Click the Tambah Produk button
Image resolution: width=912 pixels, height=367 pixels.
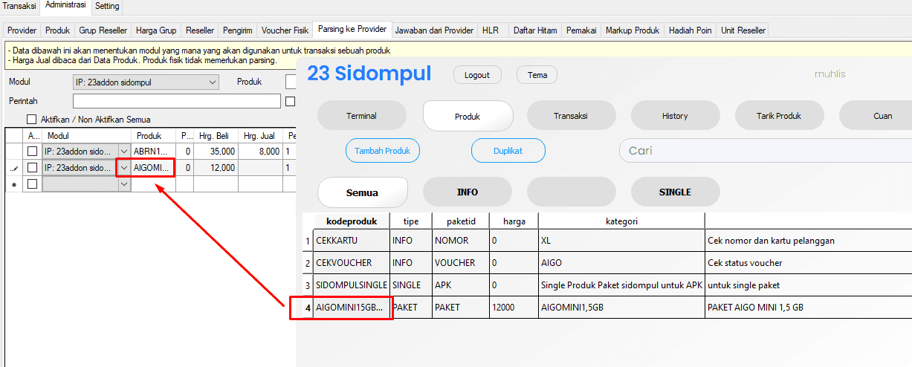pyautogui.click(x=383, y=150)
